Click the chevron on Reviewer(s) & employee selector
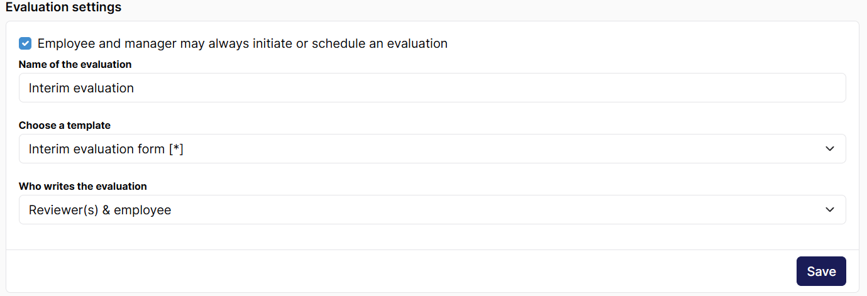Screen dimensions: 867x296 pyautogui.click(x=830, y=210)
